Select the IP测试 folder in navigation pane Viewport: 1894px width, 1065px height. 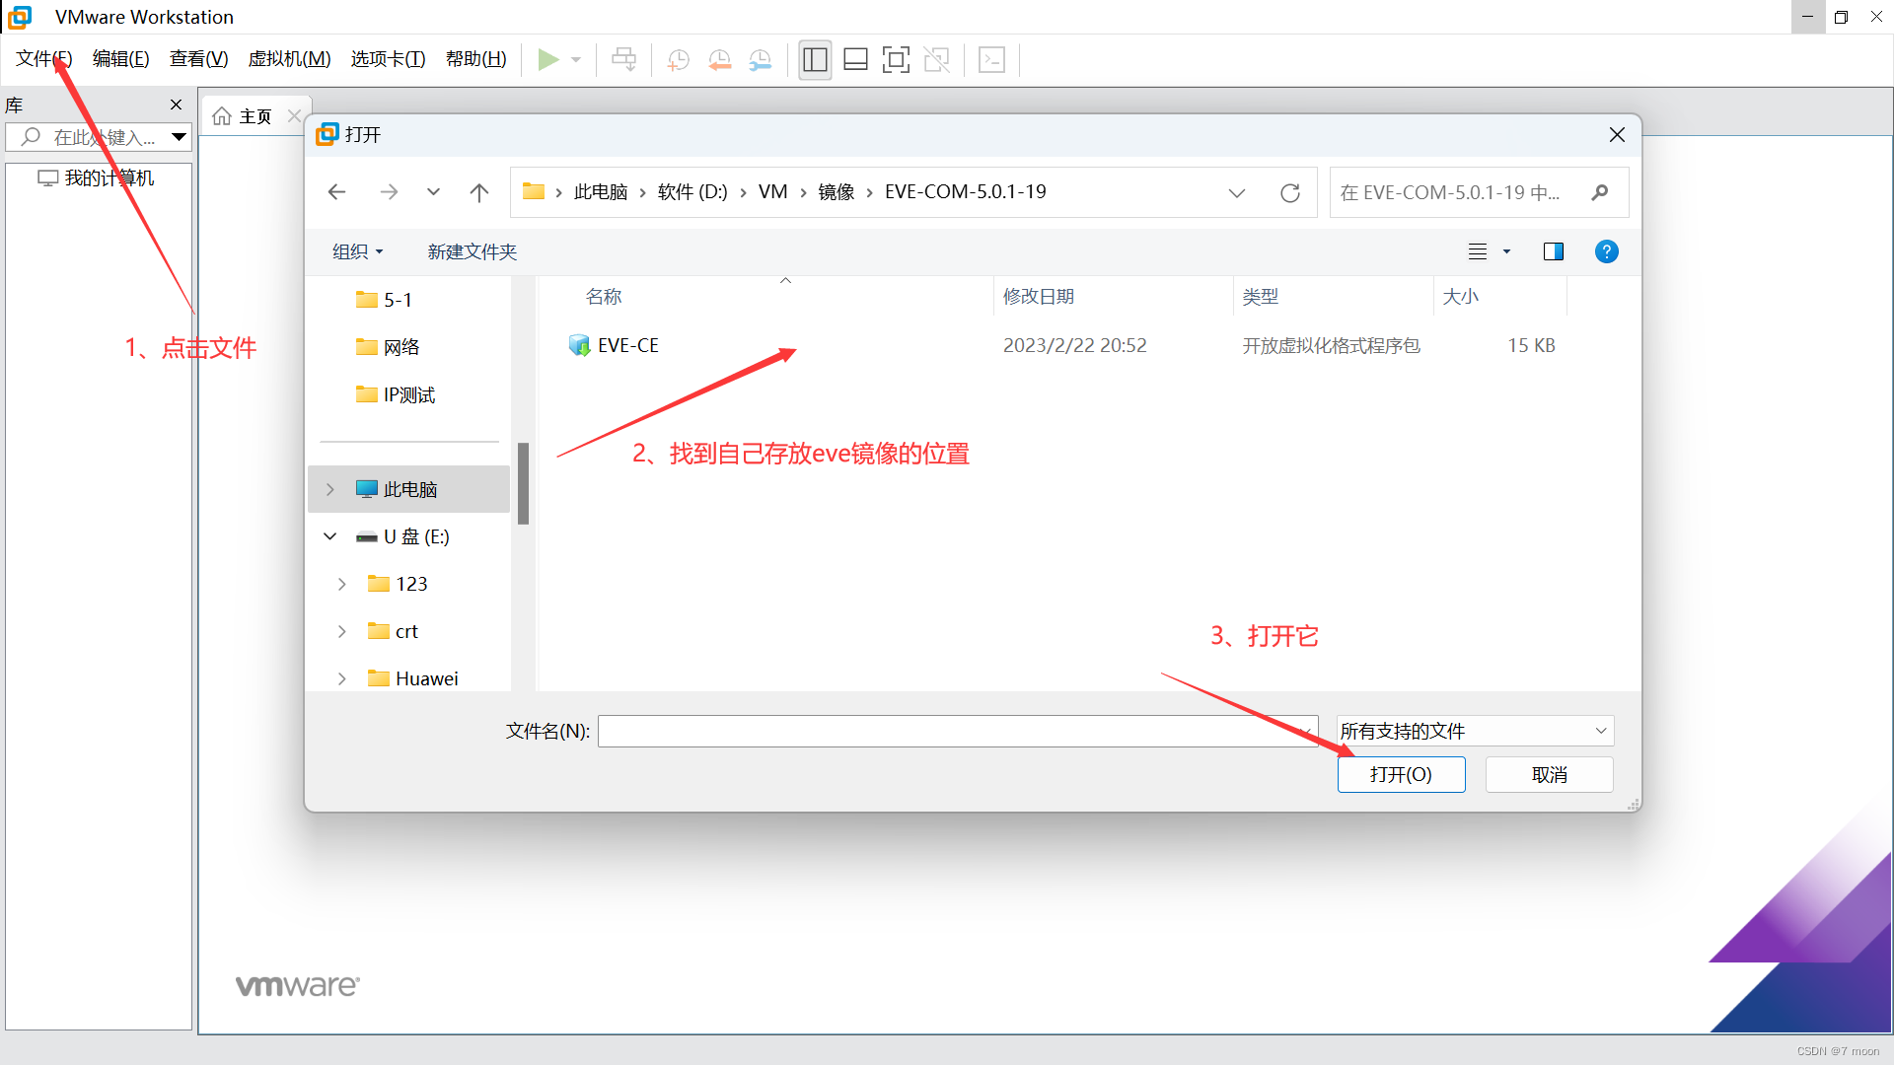click(396, 394)
